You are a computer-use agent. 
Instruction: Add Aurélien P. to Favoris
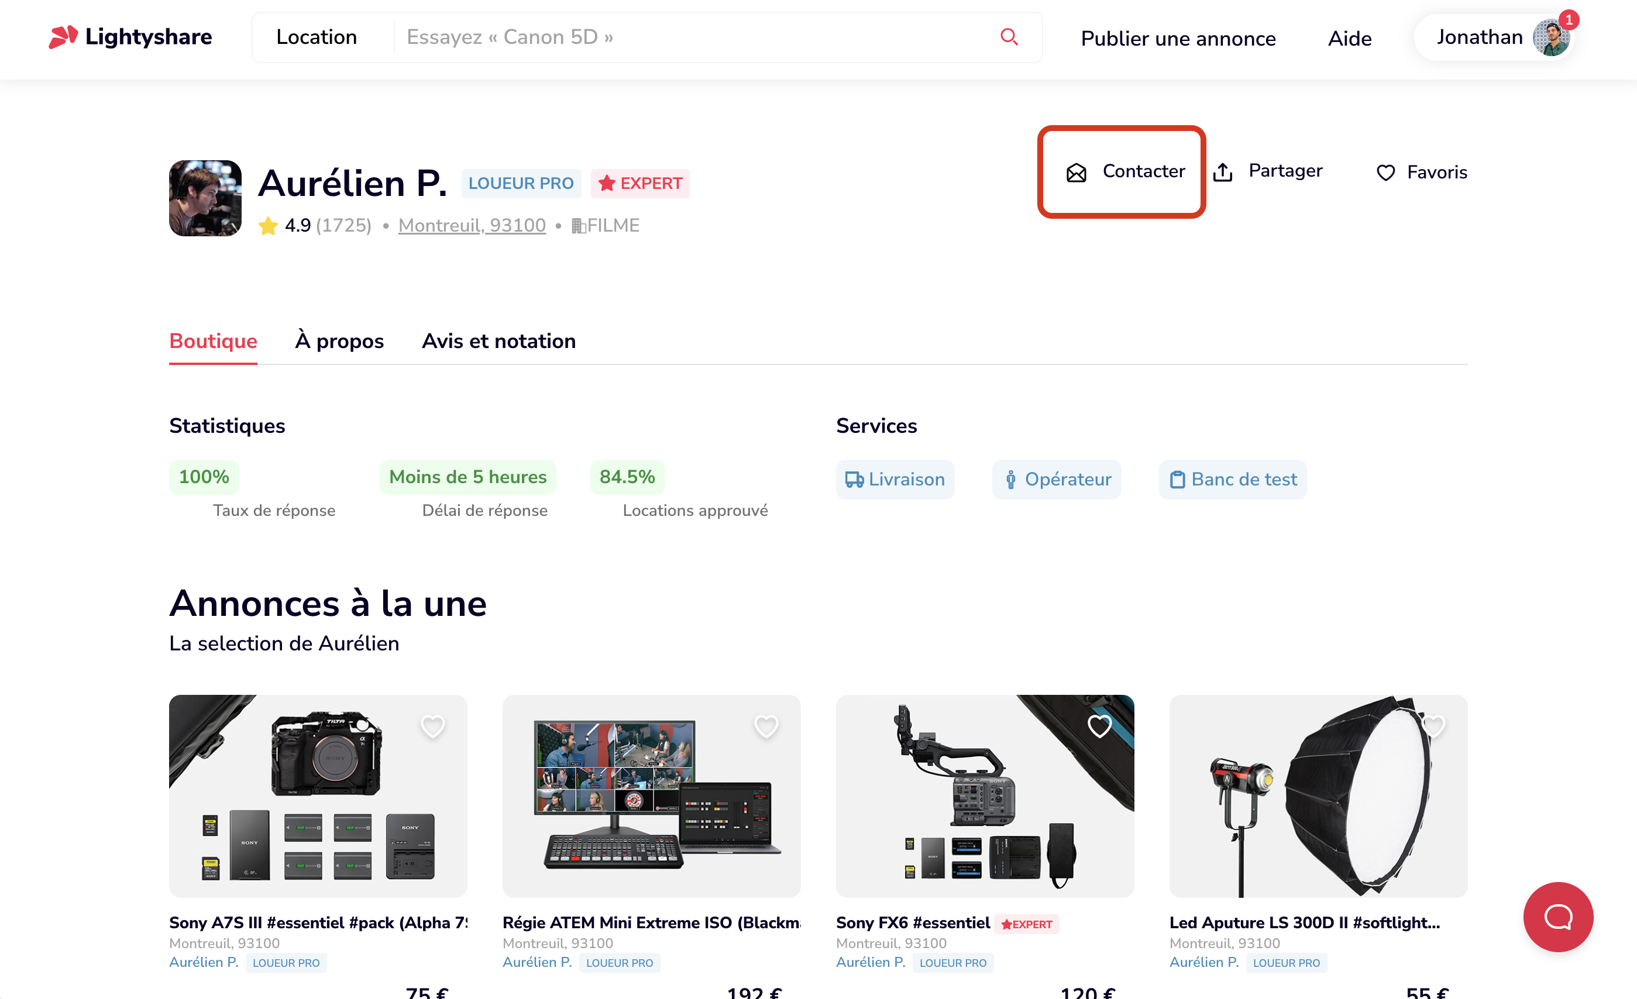[1421, 173]
